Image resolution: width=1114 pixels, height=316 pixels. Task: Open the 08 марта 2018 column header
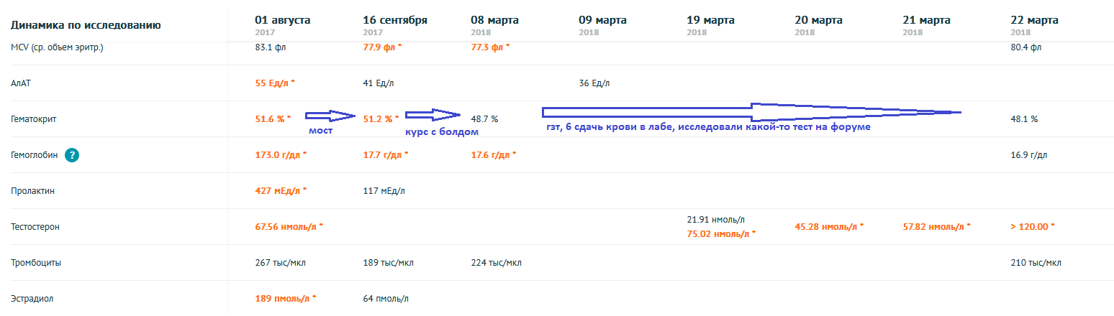(494, 24)
